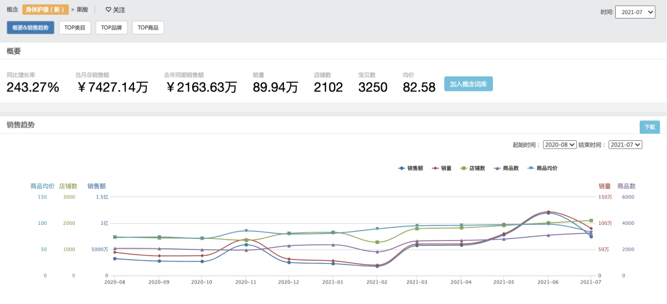Click the 2020-11 销售额 data point
Viewport: 667px width, 304px height.
click(x=246, y=245)
